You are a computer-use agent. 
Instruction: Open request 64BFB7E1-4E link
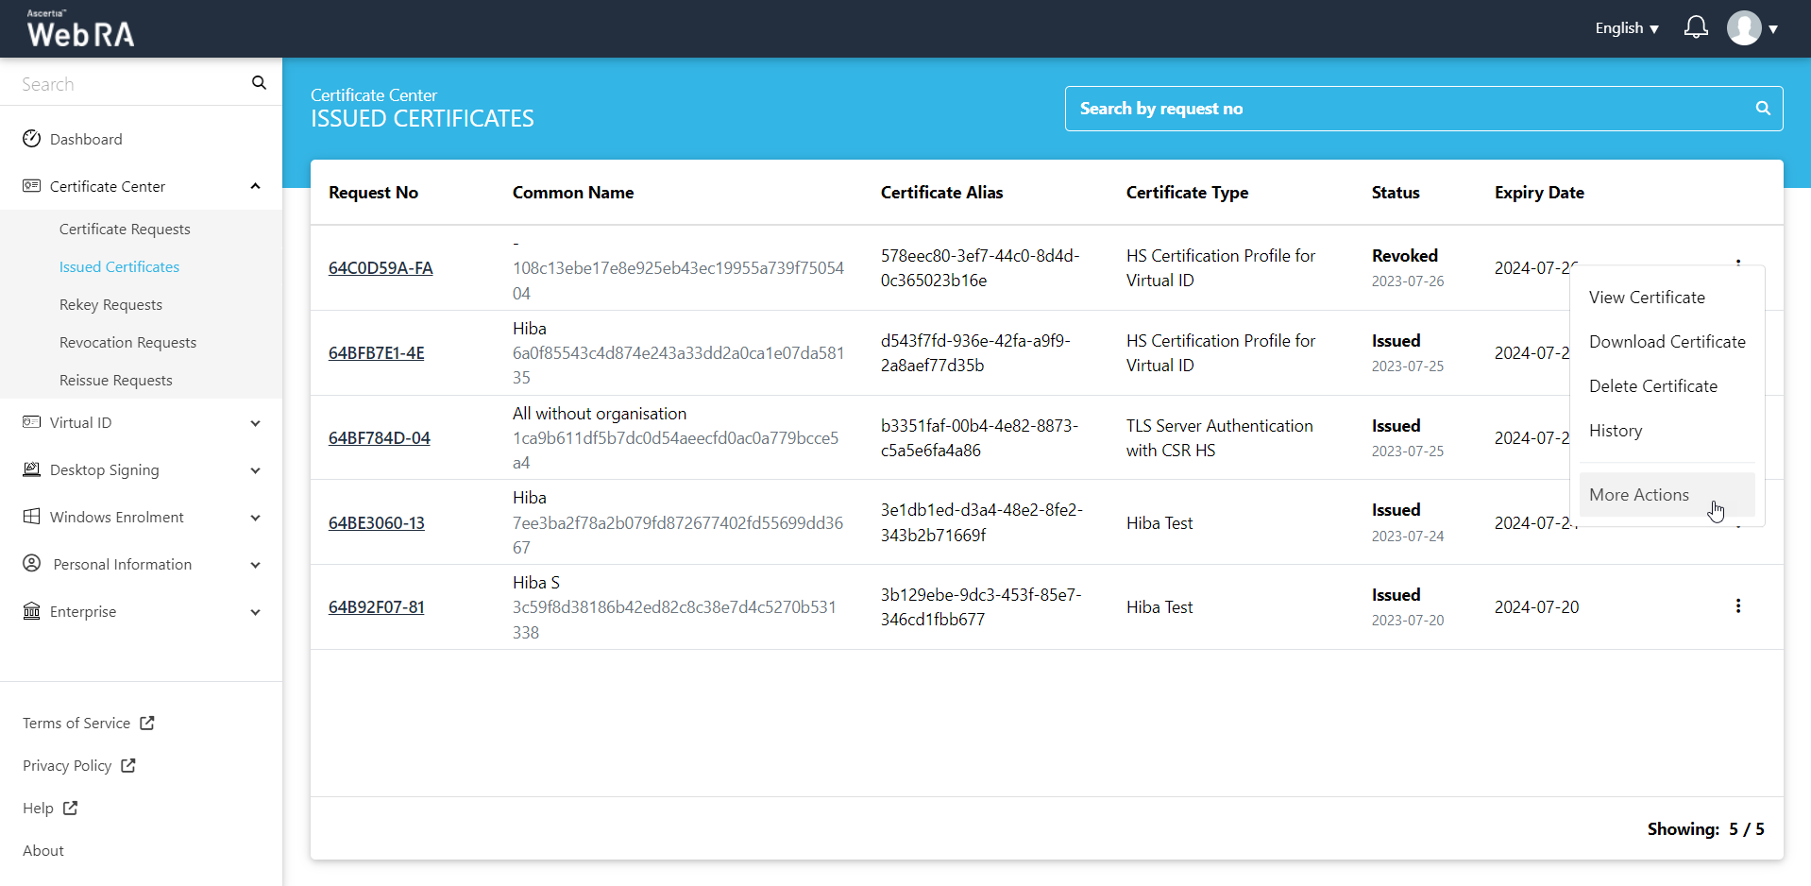pos(376,353)
